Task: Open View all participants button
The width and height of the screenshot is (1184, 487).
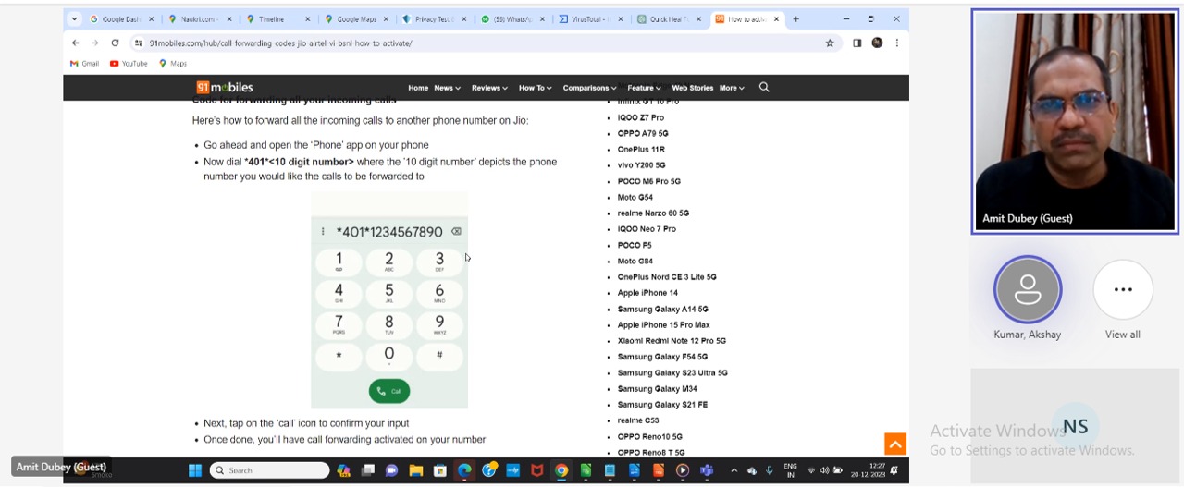Action: coord(1123,289)
